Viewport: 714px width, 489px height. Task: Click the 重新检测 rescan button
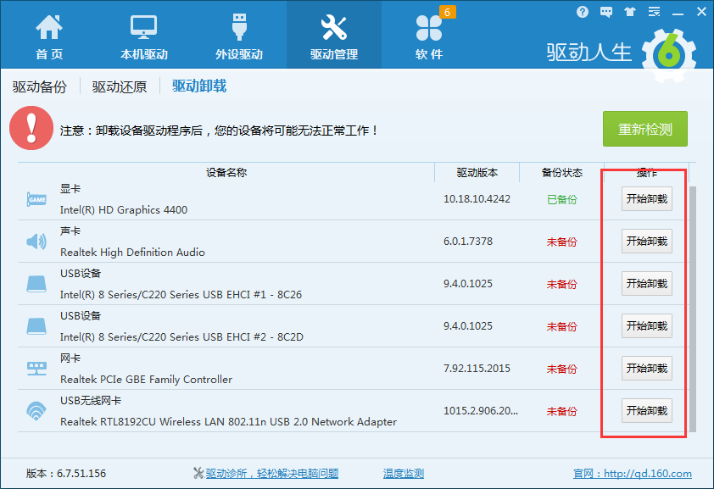[644, 129]
